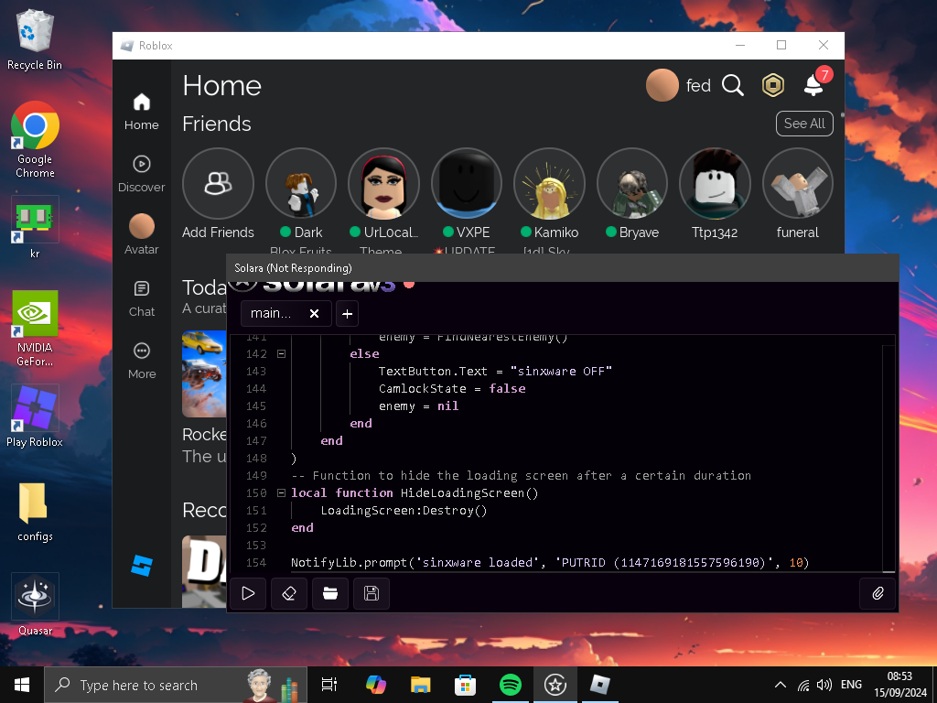Open fed profile avatar in Roblox header
Screen dimensions: 937x703
click(662, 85)
